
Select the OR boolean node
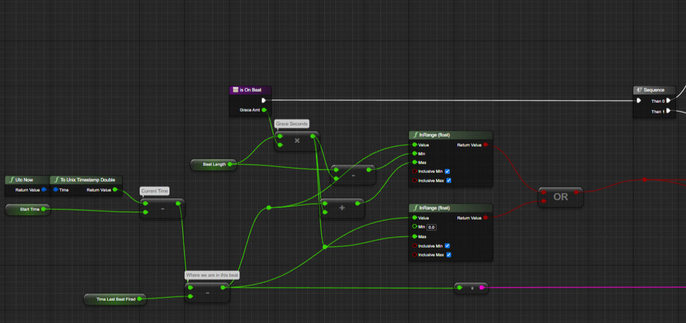(x=560, y=197)
